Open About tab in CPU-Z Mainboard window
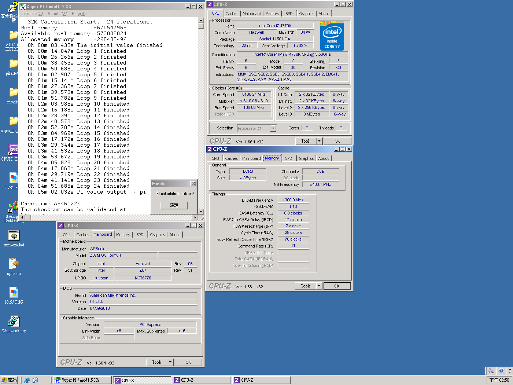513x385 pixels. 174,235
